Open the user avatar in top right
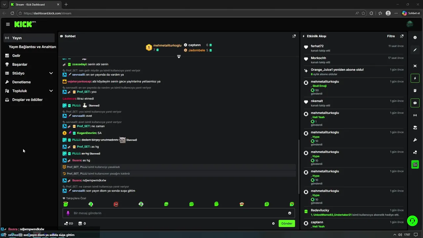 pos(410,24)
